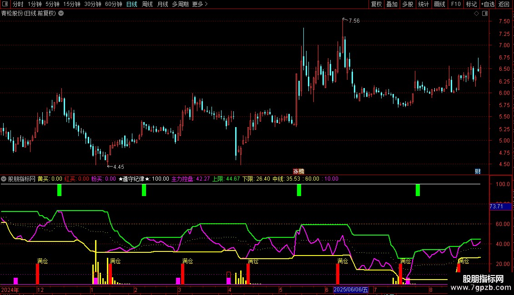Open the 更多 periods expander
The width and height of the screenshot is (514, 295).
pos(200,5)
